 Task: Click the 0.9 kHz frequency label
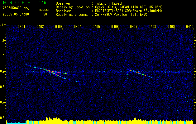pyautogui.click(x=2, y=71)
